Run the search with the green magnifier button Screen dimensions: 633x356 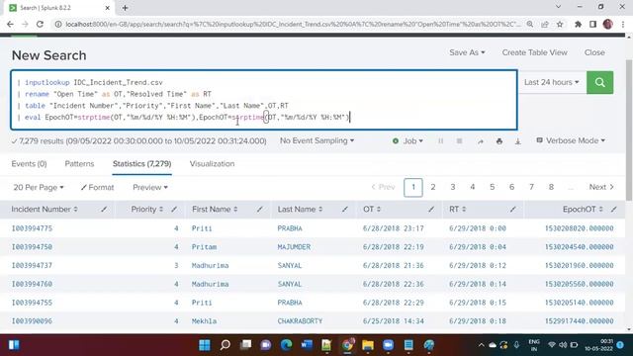(600, 82)
